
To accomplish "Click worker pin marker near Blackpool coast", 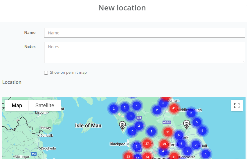I will coord(123,125).
